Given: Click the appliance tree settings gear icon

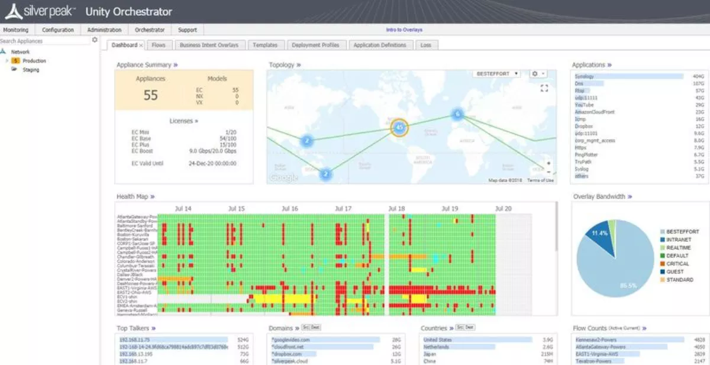Looking at the screenshot, I should pyautogui.click(x=95, y=40).
